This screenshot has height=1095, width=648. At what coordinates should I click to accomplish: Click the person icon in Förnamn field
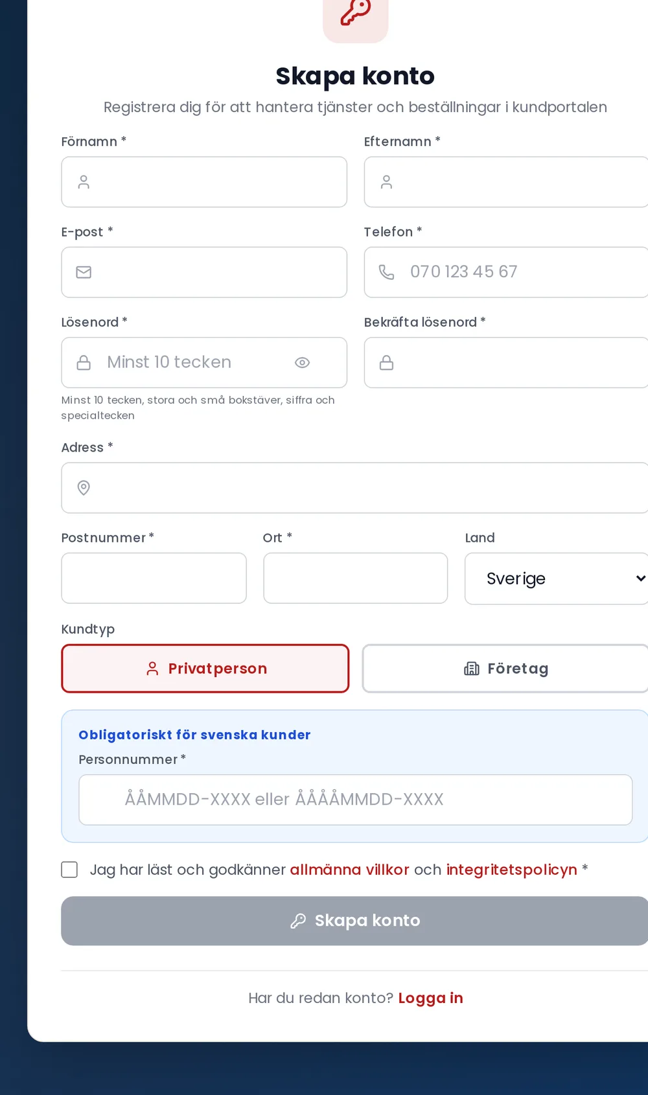tap(84, 182)
